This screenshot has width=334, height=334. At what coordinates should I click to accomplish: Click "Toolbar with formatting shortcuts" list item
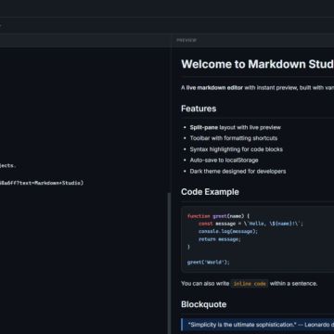click(x=234, y=138)
